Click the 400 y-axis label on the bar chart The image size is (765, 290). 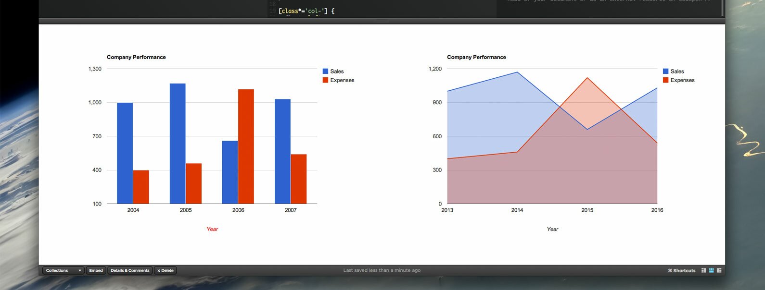click(x=97, y=170)
